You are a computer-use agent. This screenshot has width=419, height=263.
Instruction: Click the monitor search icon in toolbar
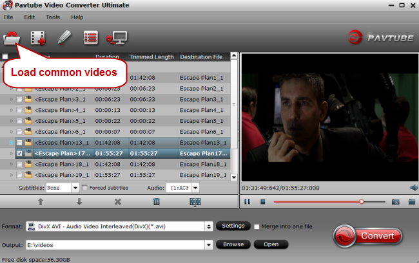point(117,38)
